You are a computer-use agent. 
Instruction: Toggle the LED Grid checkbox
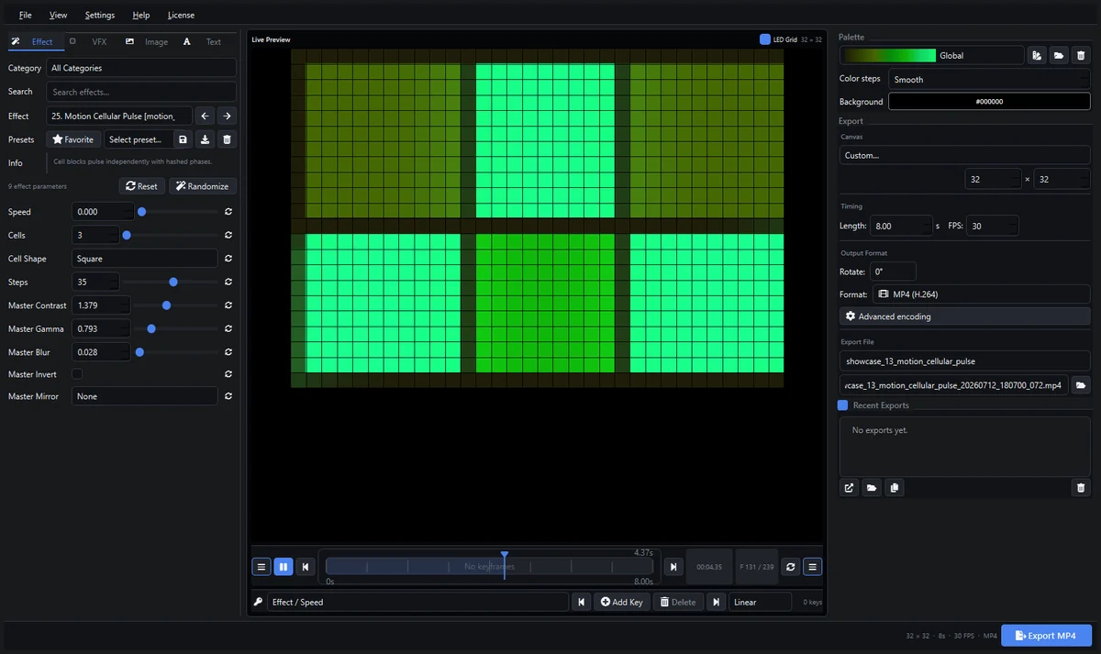click(765, 39)
